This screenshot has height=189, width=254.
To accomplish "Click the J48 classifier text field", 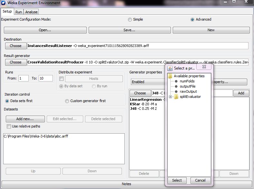I will [x=158, y=93].
